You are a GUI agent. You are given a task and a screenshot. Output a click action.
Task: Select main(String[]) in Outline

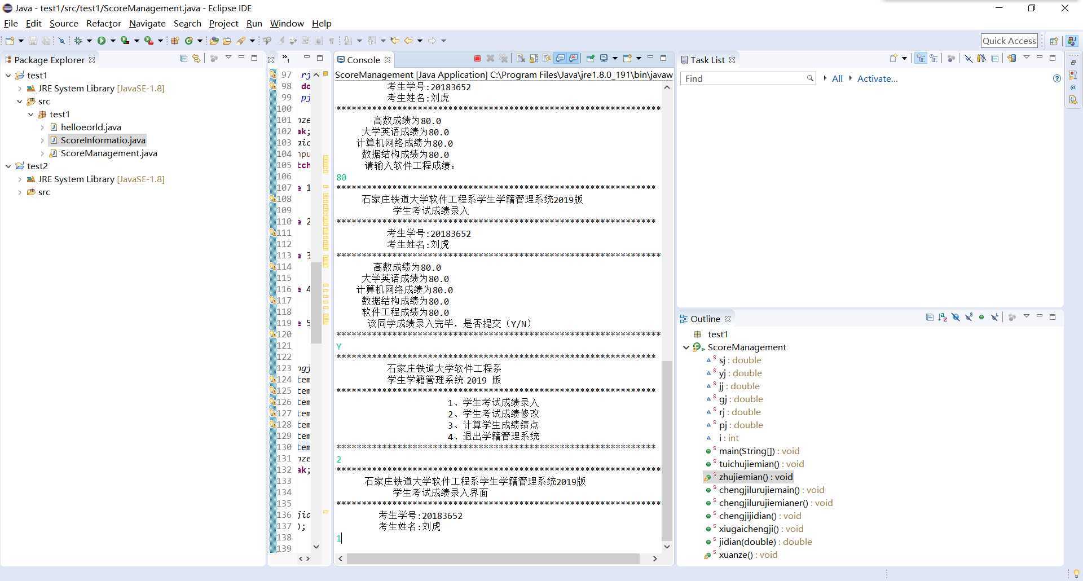759,451
